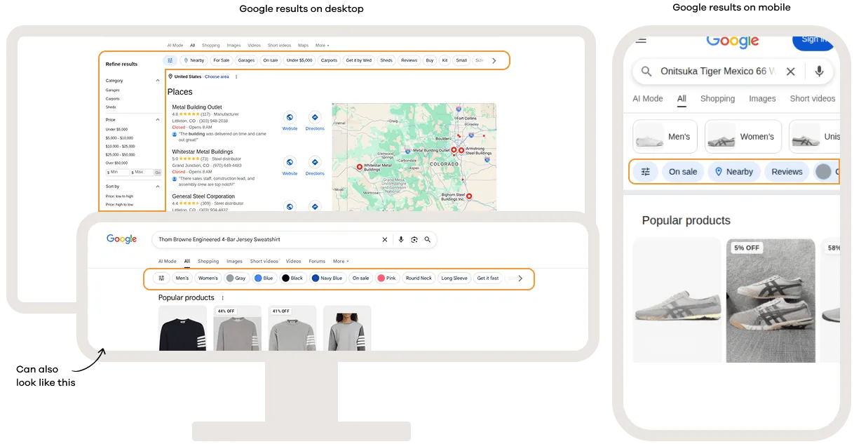Click Website globe icon for Whitestar Metal Buildings

coord(290,162)
